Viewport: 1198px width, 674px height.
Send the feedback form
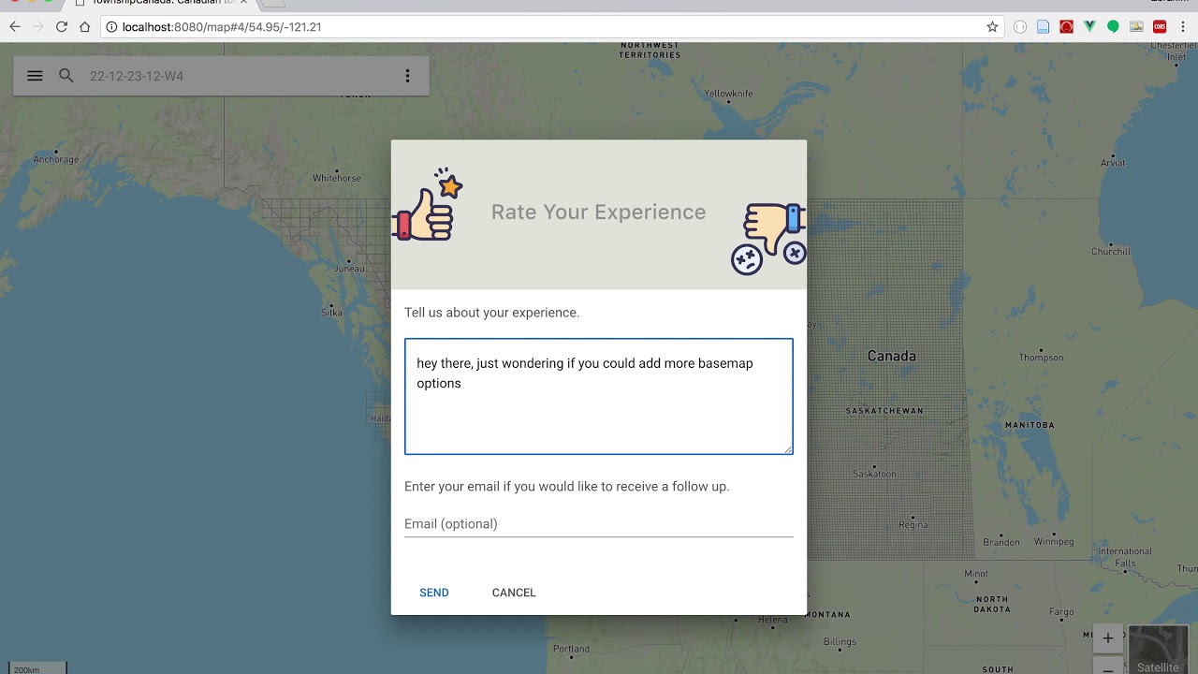click(434, 593)
